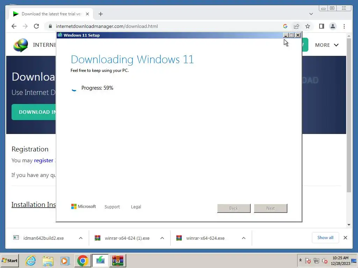This screenshot has height=268, width=358.
Task: Open the muted volume tray icon
Action: [x=324, y=260]
